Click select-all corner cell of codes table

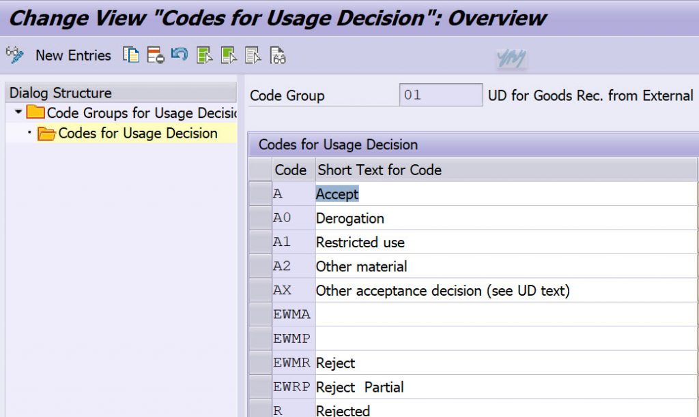[260, 170]
